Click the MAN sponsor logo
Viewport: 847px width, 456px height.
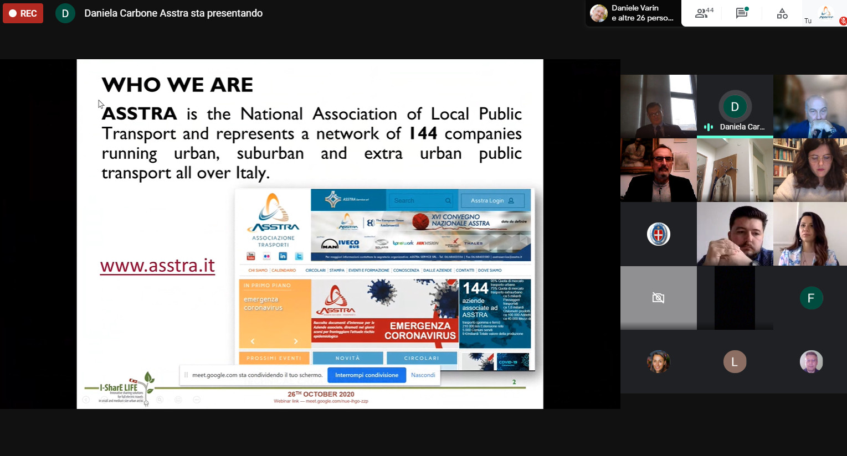[330, 243]
